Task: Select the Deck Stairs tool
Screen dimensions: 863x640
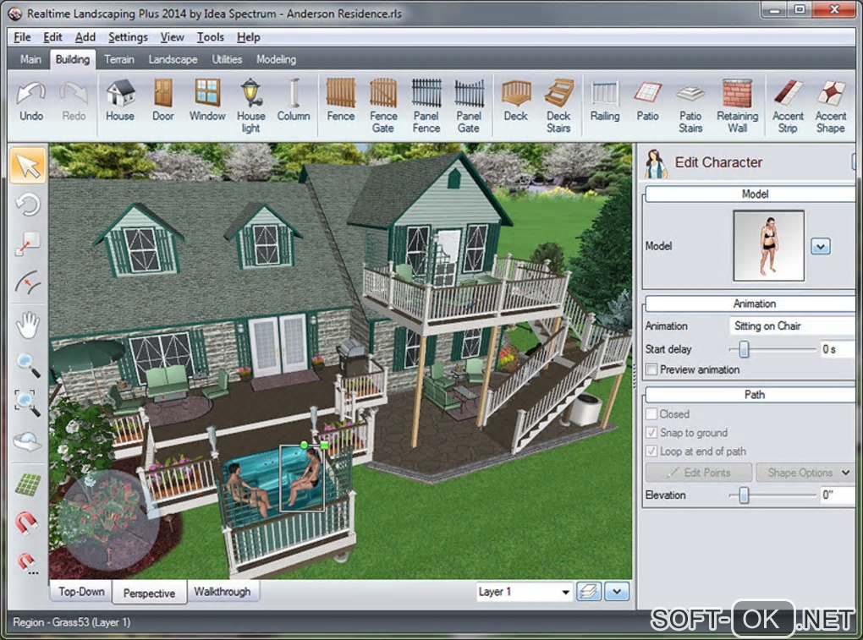Action: [558, 107]
